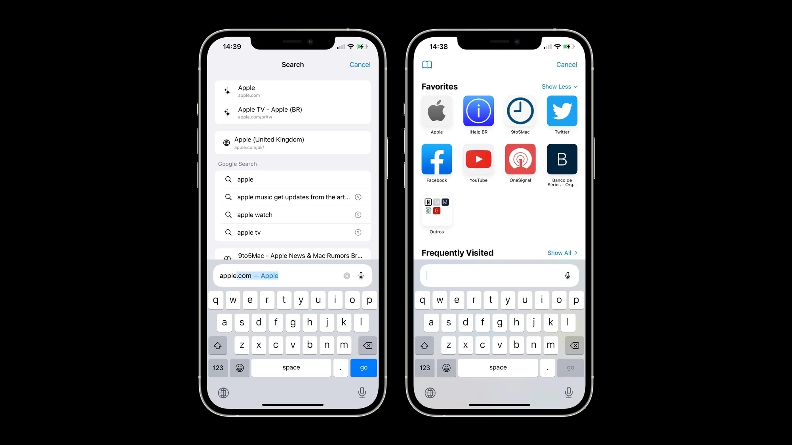The image size is (792, 445).
Task: Open iHelp BR from Favorites
Action: 478,111
